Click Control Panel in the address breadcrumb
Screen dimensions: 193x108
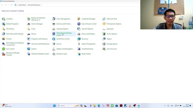point(22,5)
